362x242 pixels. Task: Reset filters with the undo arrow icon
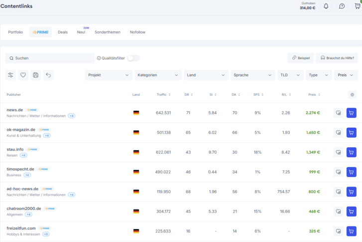(48, 75)
